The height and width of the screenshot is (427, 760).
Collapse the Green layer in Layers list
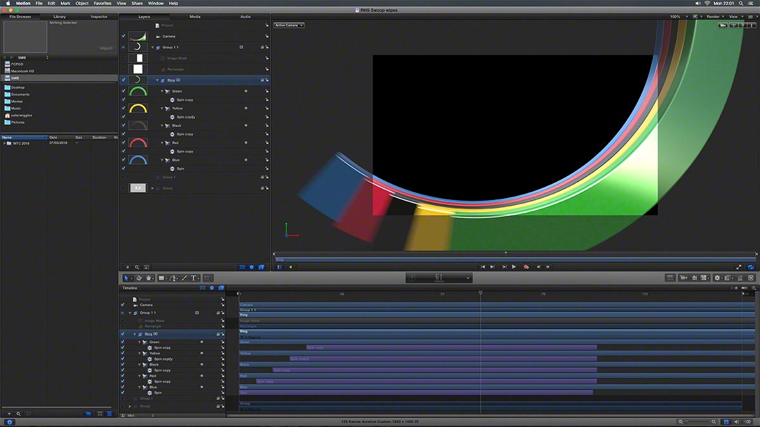tap(162, 91)
